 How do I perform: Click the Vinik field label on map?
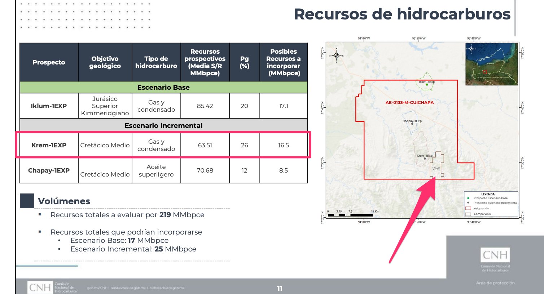436,169
